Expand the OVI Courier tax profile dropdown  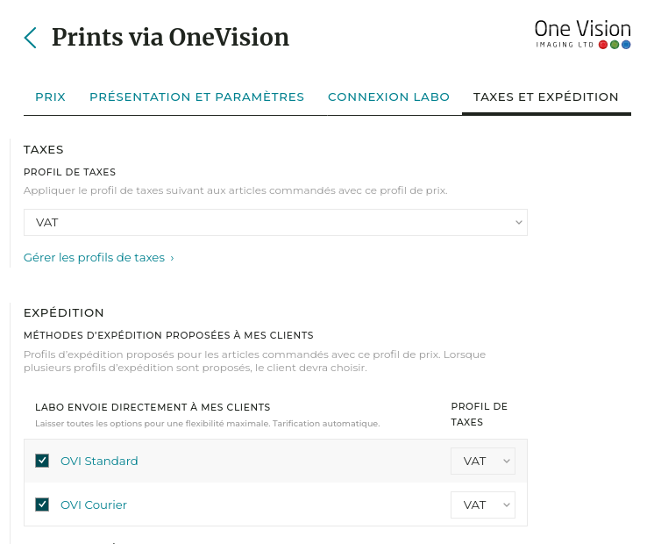click(x=483, y=505)
